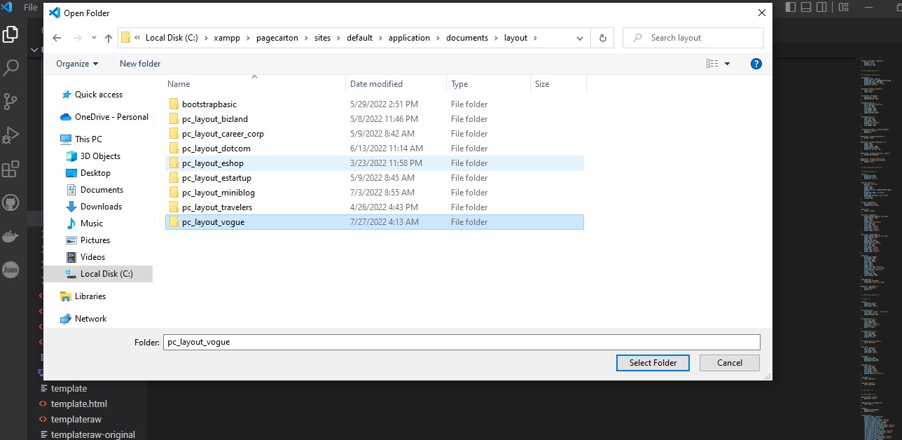Select the bootstrapbasic folder
The image size is (902, 440).
[x=375, y=104]
